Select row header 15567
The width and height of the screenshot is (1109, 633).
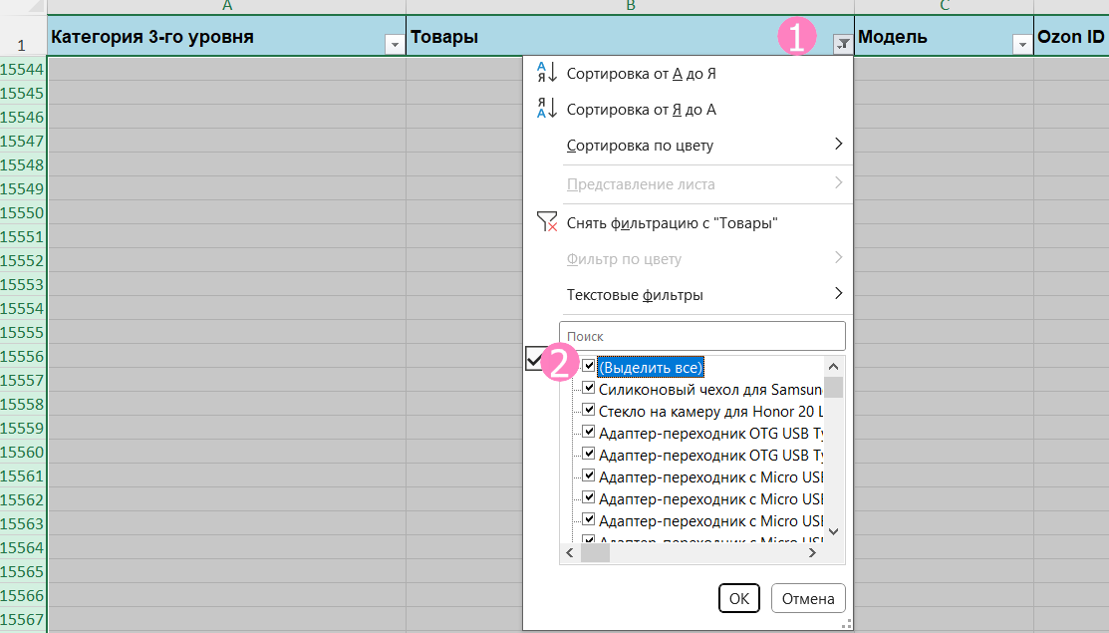pos(23,620)
